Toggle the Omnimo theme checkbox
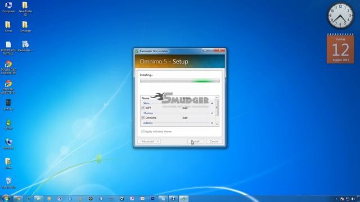360x202 pixels. [143, 118]
